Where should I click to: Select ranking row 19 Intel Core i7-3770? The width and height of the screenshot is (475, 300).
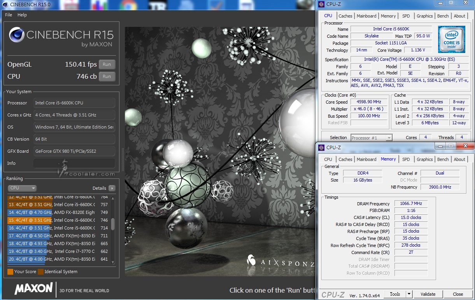pos(58,251)
